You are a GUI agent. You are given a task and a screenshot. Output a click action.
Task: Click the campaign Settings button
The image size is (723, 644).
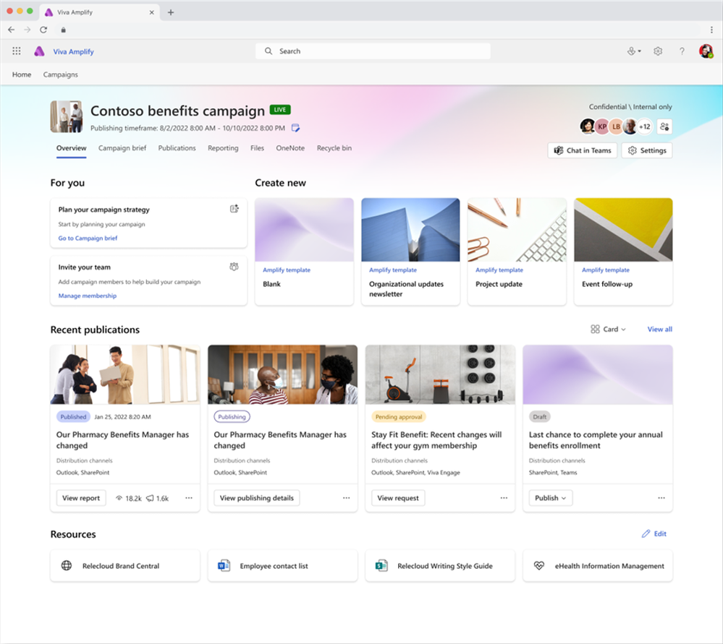point(647,150)
